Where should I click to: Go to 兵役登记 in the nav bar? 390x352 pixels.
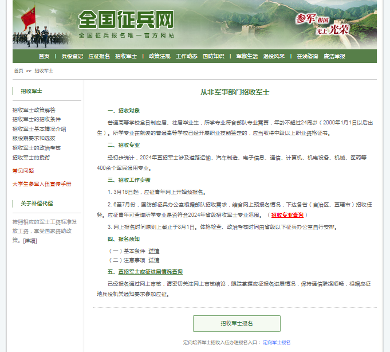(72, 56)
